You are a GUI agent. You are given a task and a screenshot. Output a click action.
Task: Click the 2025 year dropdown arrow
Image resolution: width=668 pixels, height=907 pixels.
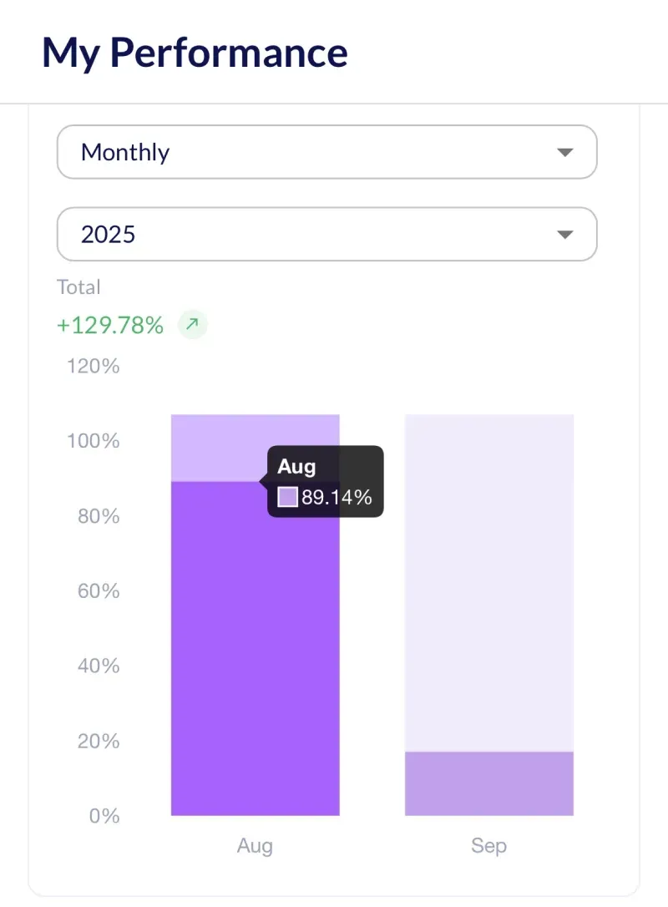tap(565, 234)
